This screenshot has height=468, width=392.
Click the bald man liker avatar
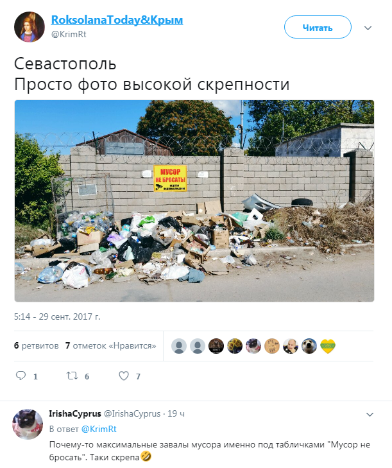pyautogui.click(x=291, y=346)
